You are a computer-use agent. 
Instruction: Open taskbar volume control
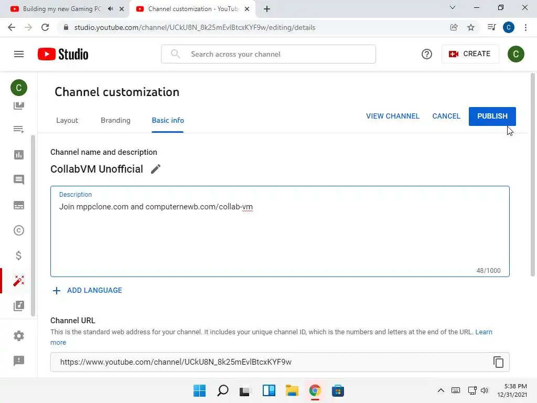(x=484, y=390)
